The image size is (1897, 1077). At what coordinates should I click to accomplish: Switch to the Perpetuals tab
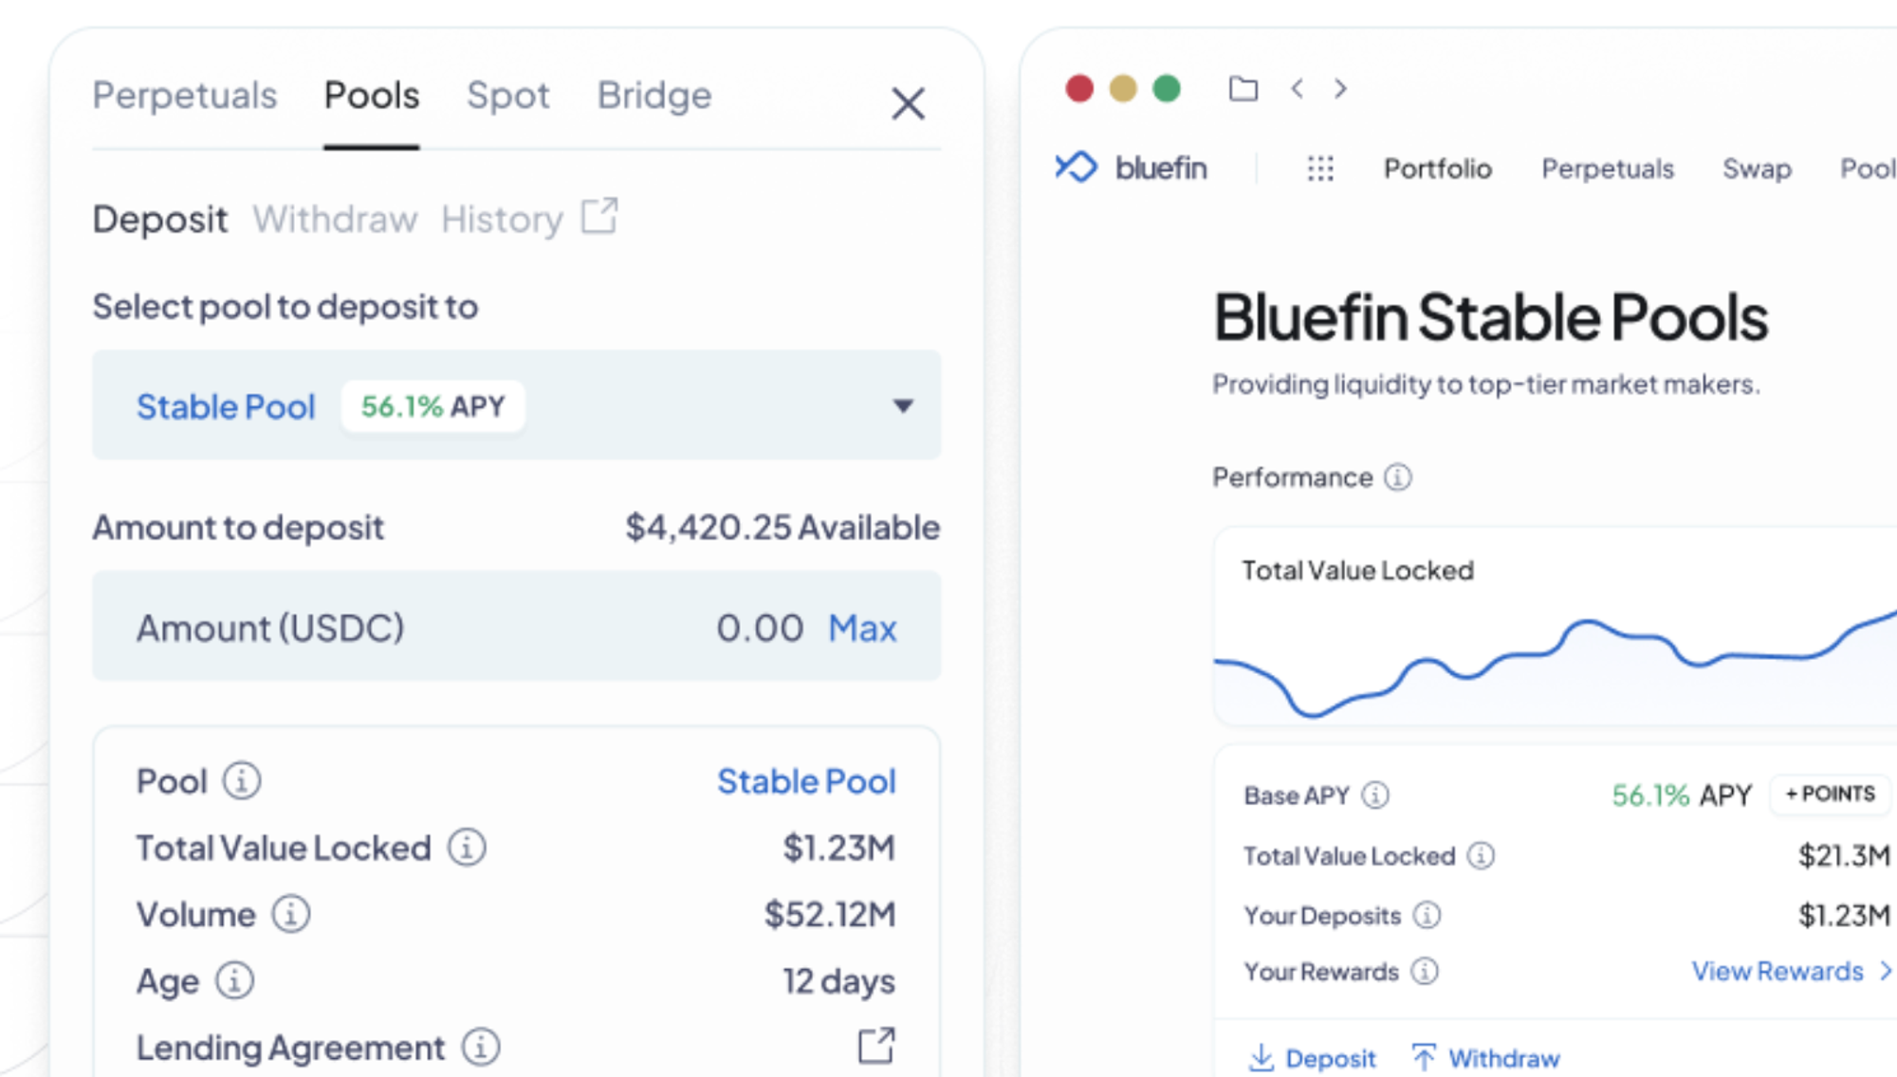tap(185, 96)
